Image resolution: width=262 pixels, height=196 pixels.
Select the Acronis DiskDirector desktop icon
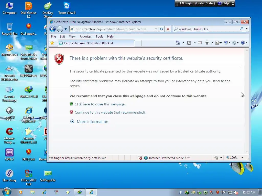pos(9,73)
